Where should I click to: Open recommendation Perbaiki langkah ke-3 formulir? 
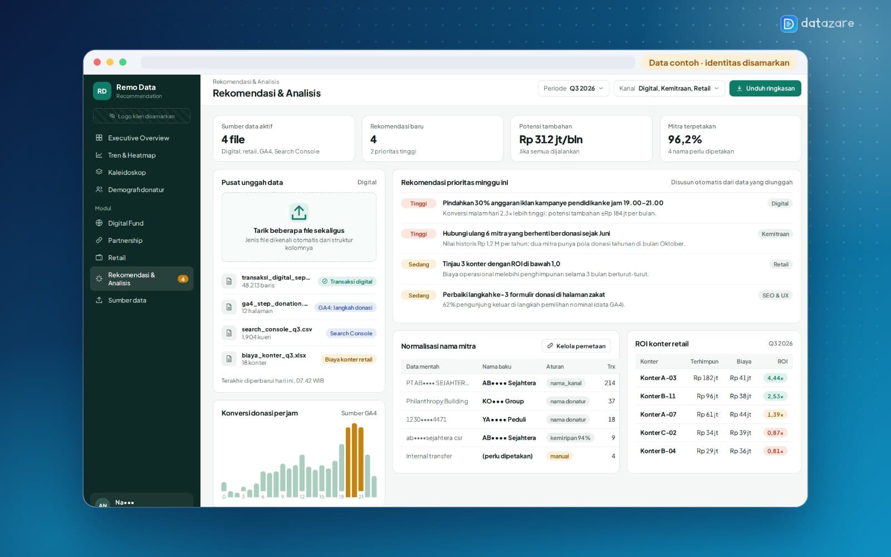coord(596,300)
